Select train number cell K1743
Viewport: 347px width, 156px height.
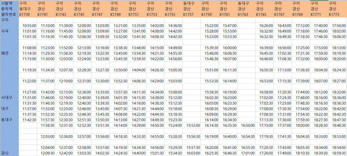[64, 14]
